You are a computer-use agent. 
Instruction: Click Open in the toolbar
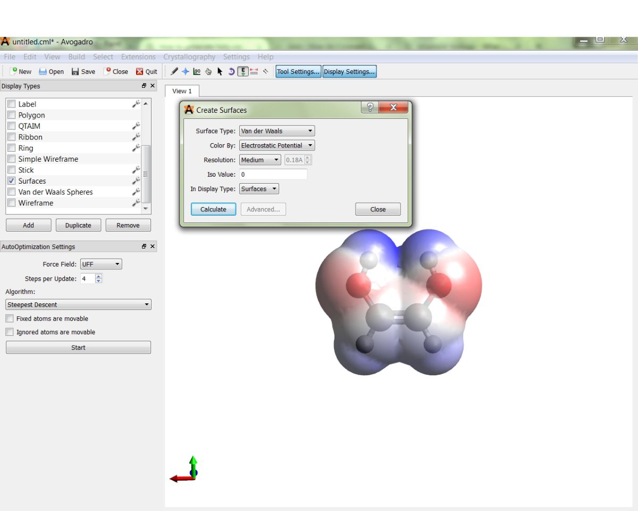click(x=51, y=71)
